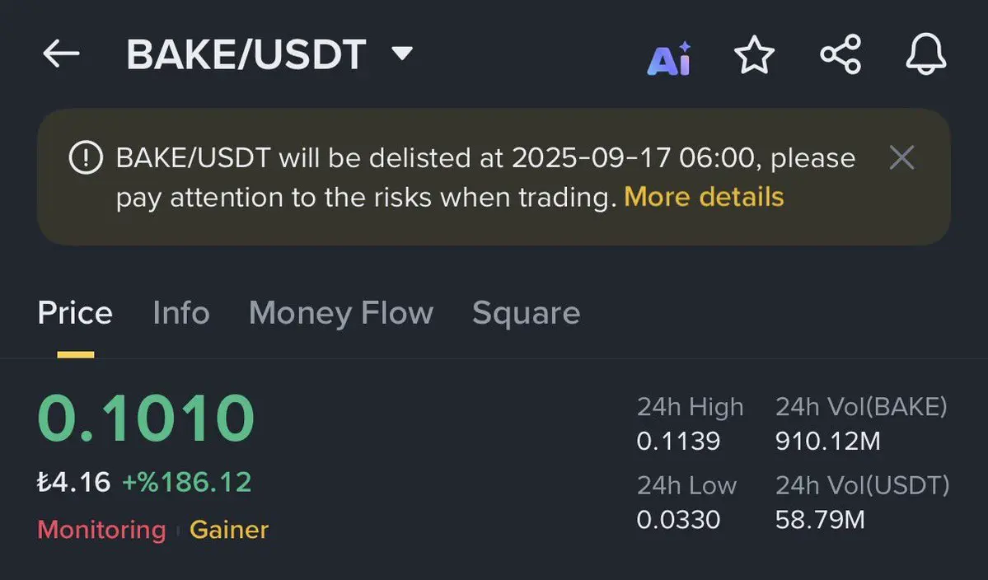Screen dimensions: 988x580
Task: Open More details link
Action: tap(704, 197)
